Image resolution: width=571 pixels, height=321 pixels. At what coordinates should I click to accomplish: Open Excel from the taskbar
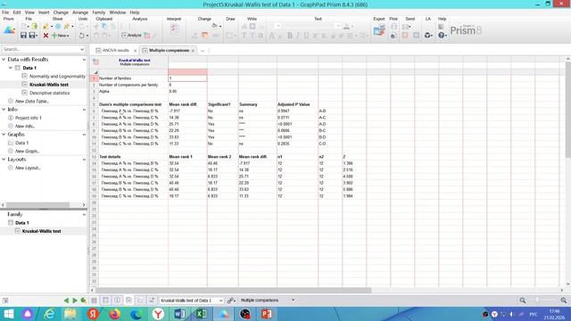(x=201, y=314)
